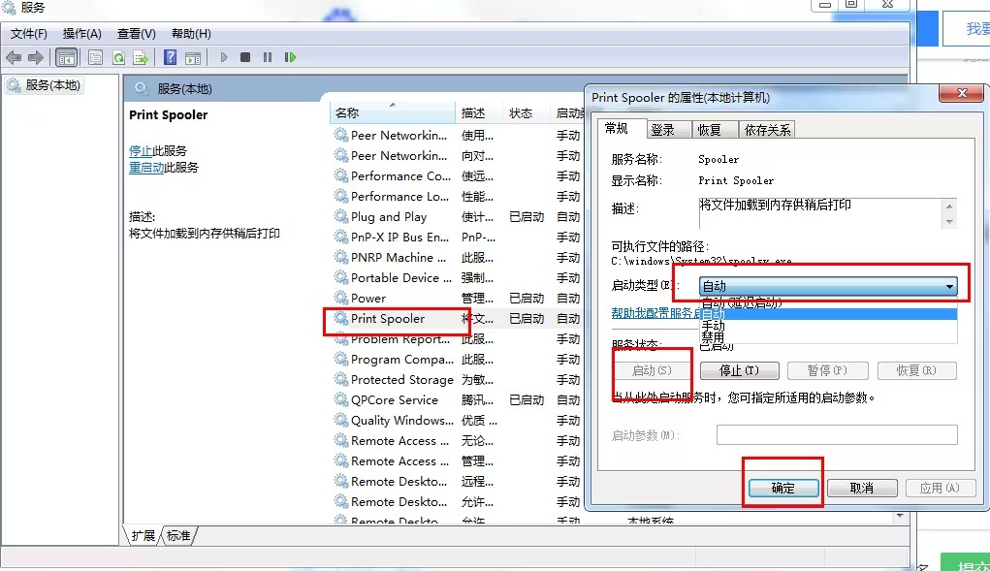
Task: Click the restart service toolbar icon
Action: tap(291, 56)
